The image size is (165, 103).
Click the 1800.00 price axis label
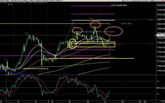click(161, 29)
